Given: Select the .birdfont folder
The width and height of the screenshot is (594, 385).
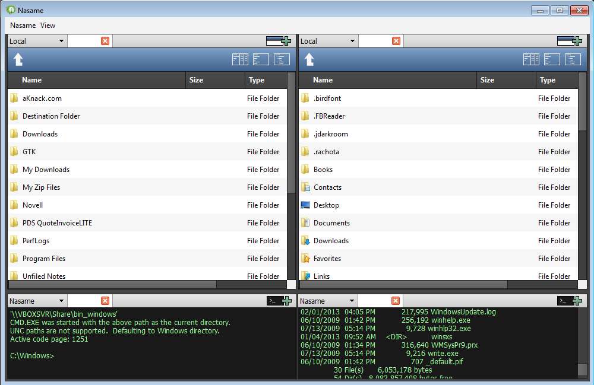Looking at the screenshot, I should 438,98.
